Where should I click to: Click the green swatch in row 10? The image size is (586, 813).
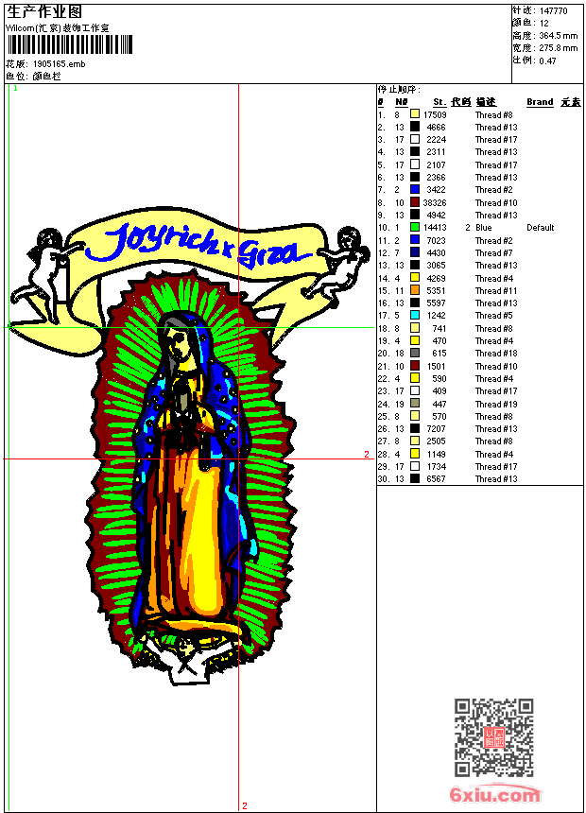pyautogui.click(x=415, y=227)
